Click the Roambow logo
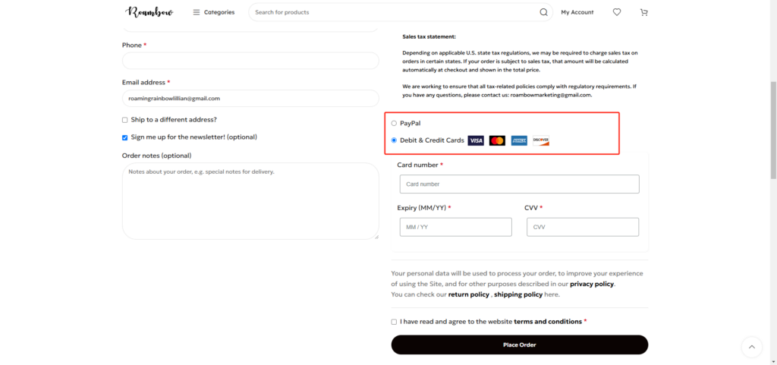Viewport: 777px width, 365px height. click(149, 12)
